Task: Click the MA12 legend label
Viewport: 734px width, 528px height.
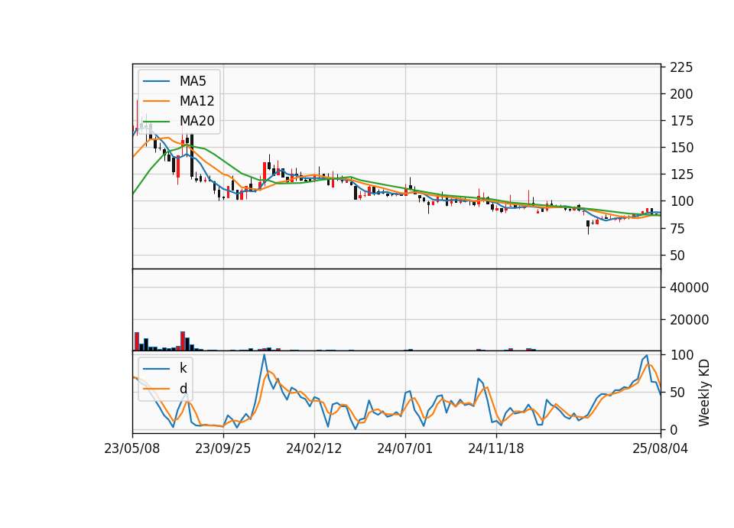Action: click(x=196, y=101)
